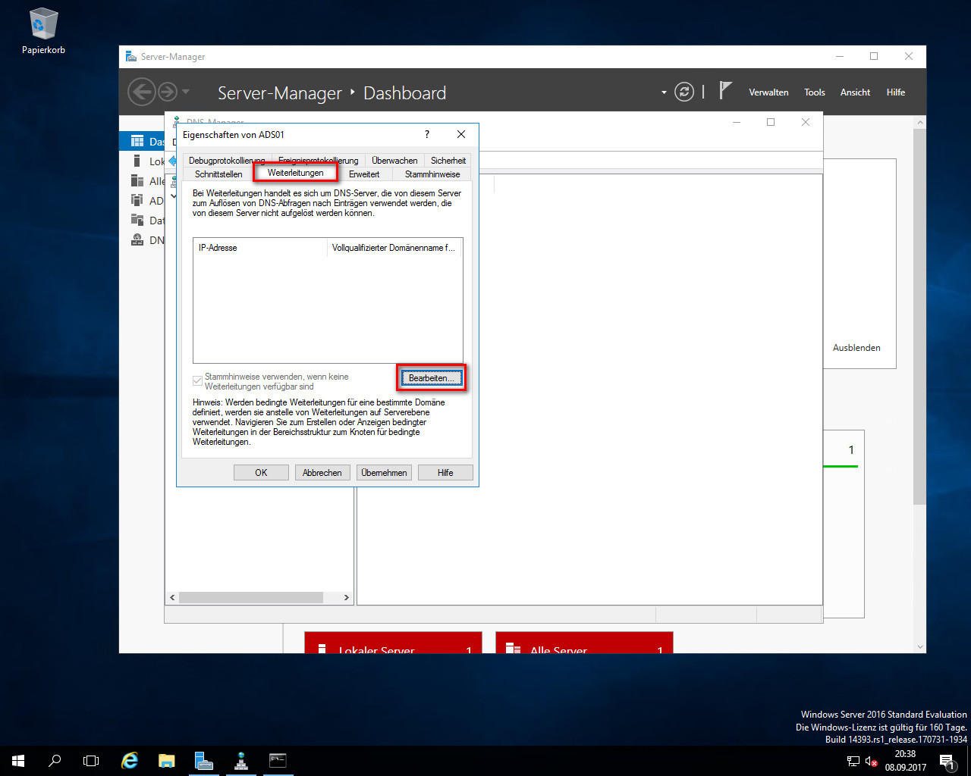This screenshot has width=971, height=776.
Task: Click the Windows Start button
Action: click(x=18, y=760)
